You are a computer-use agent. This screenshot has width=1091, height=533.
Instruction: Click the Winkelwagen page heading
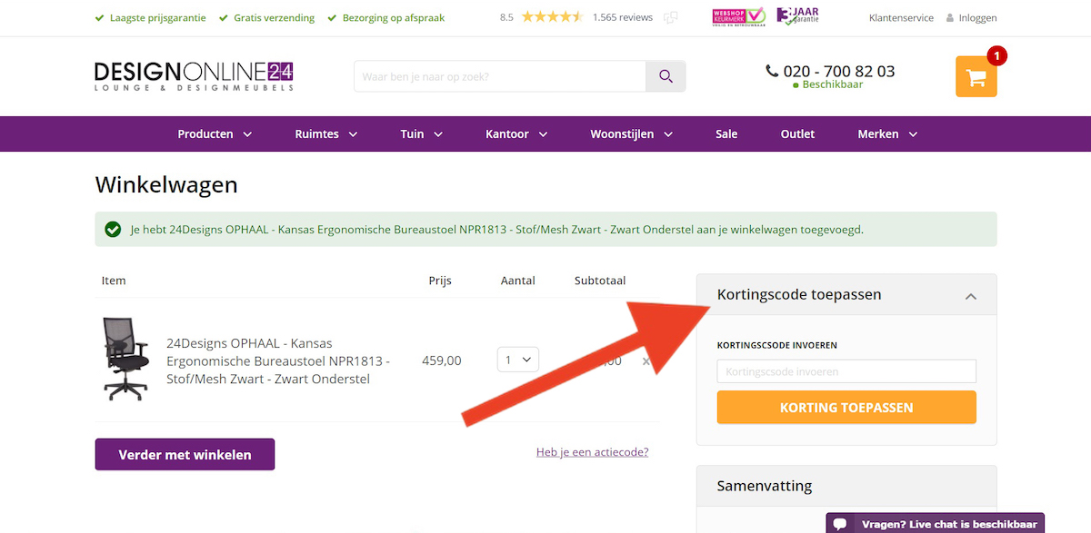[x=166, y=185]
